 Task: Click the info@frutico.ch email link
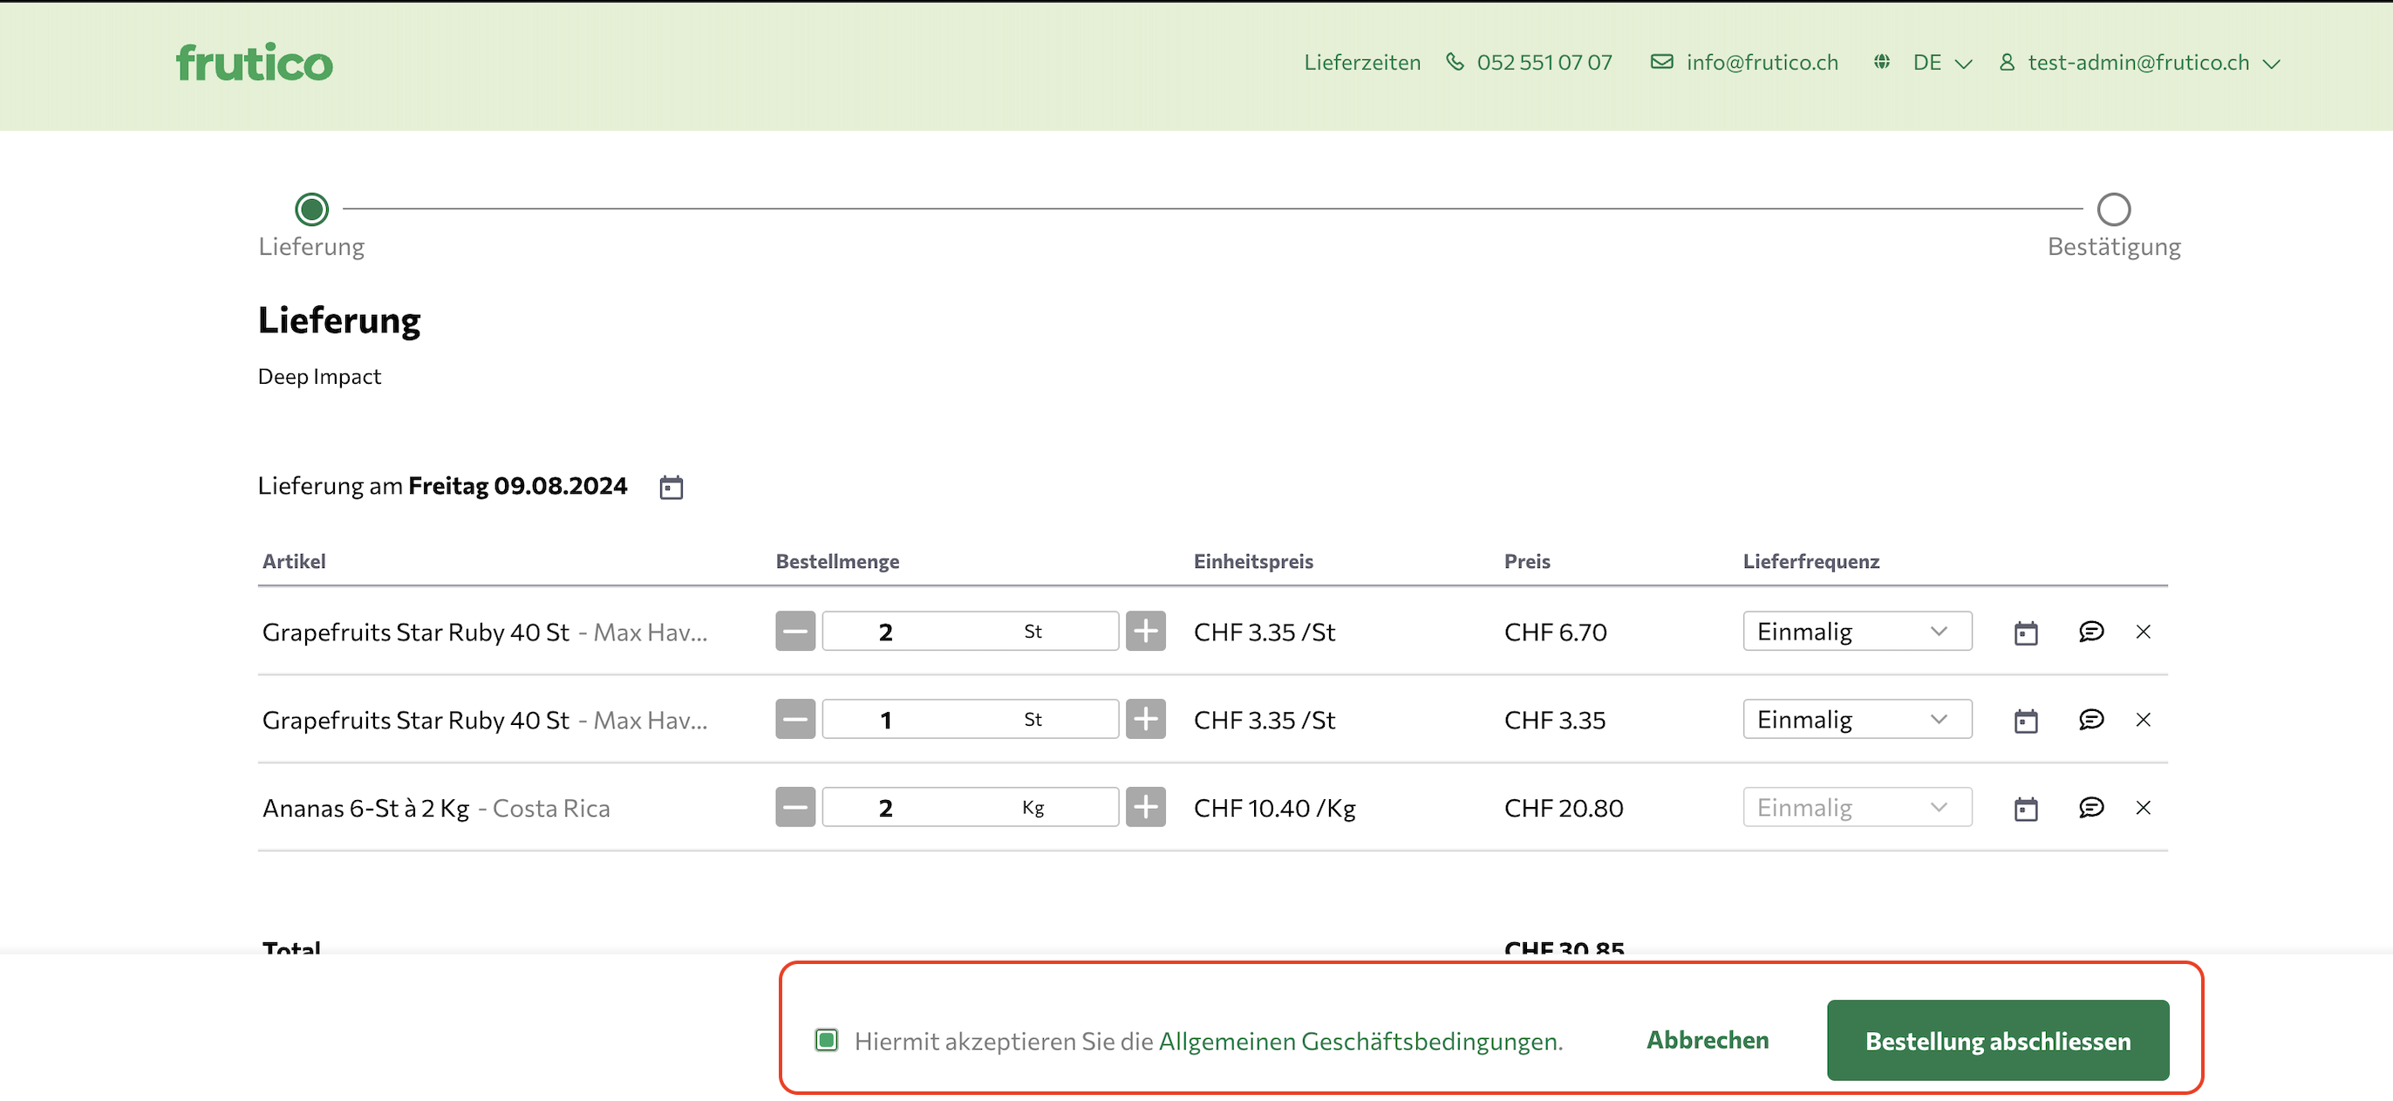coord(1762,63)
